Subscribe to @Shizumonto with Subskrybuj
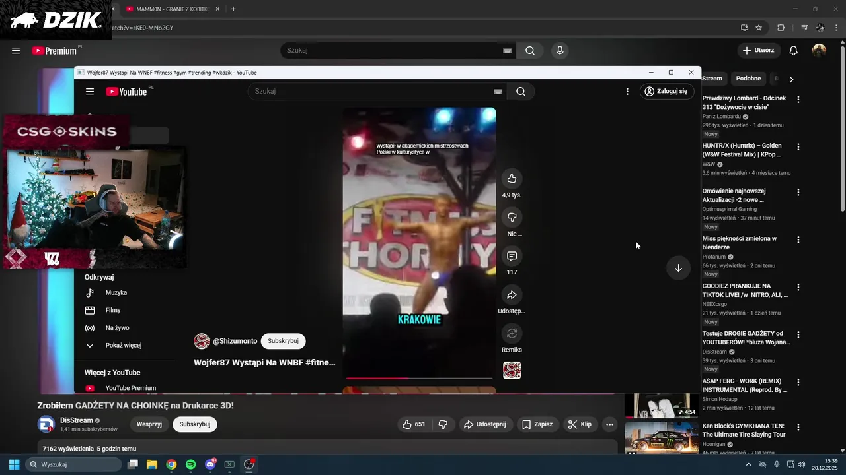Viewport: 846px width, 475px height. [283, 341]
